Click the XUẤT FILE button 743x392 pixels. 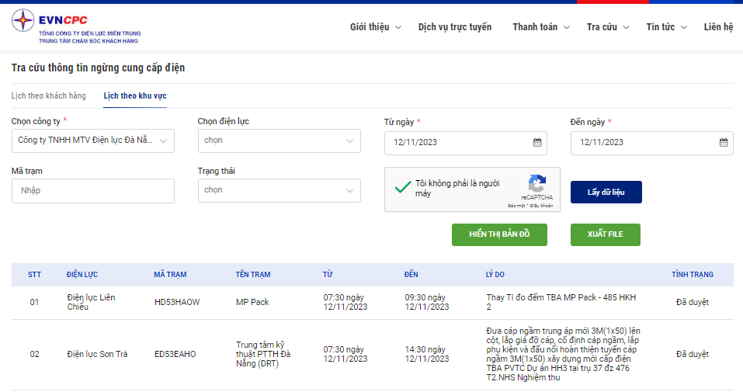[605, 234]
